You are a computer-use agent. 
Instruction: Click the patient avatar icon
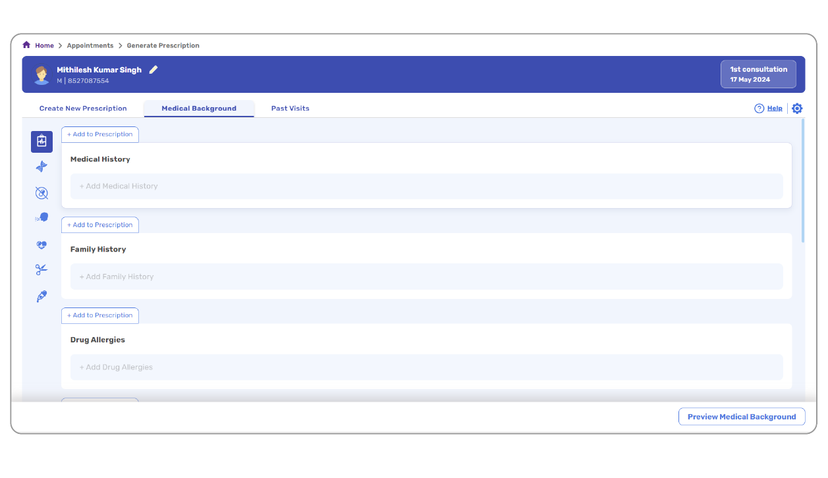click(x=41, y=75)
